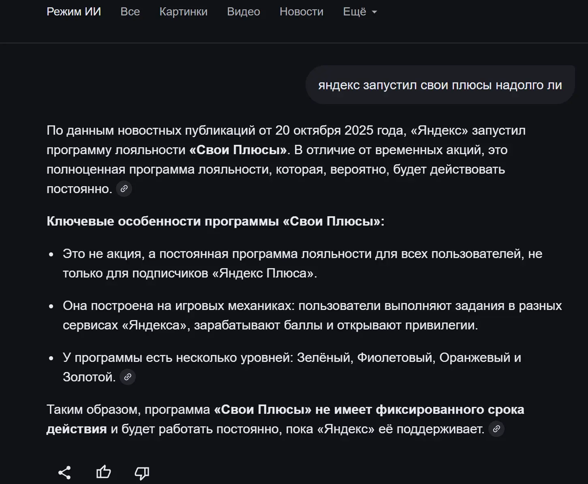Open the «Все» results tab
Image resolution: width=588 pixels, height=484 pixels.
(130, 12)
